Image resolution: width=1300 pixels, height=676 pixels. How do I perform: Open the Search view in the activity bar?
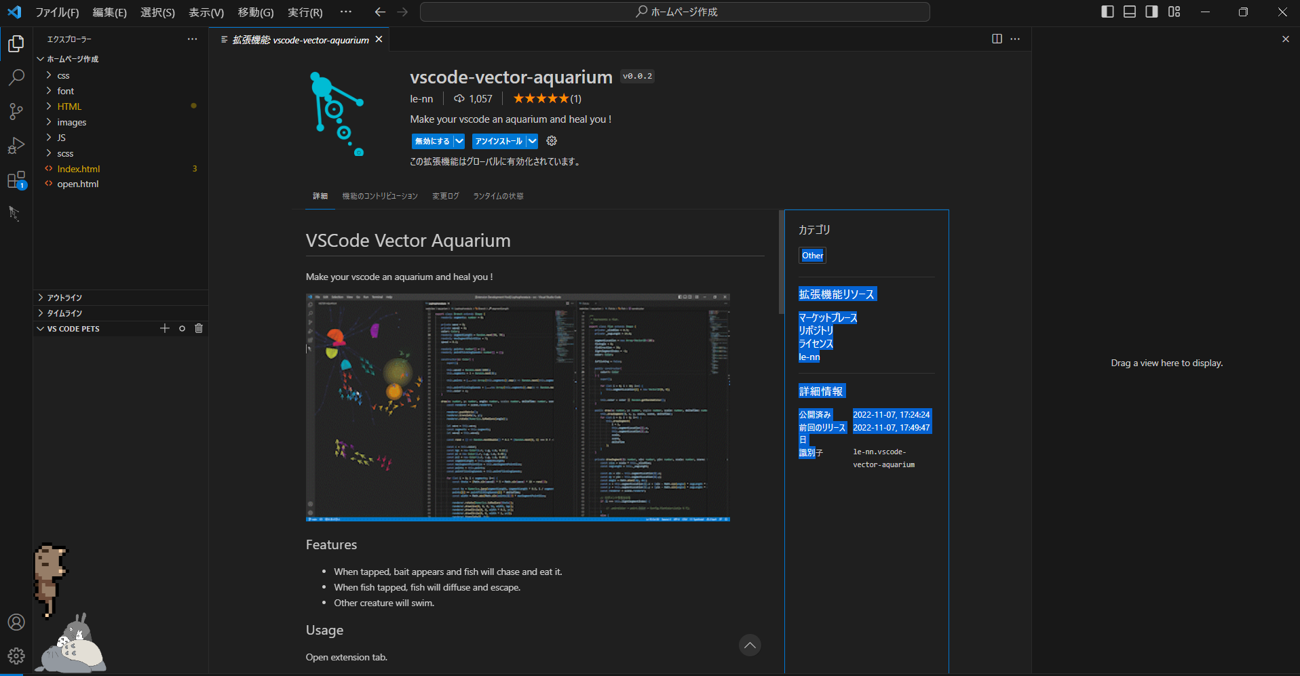(x=16, y=77)
